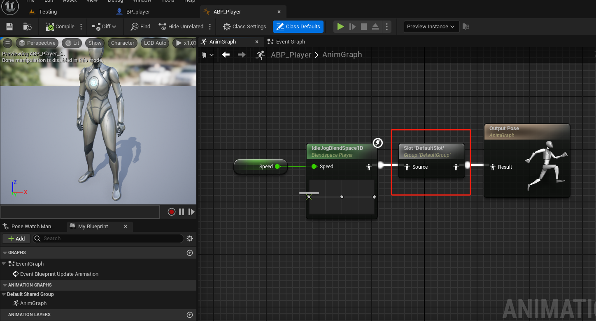Click the Find tool in toolbar
This screenshot has height=321, width=596.
[141, 27]
